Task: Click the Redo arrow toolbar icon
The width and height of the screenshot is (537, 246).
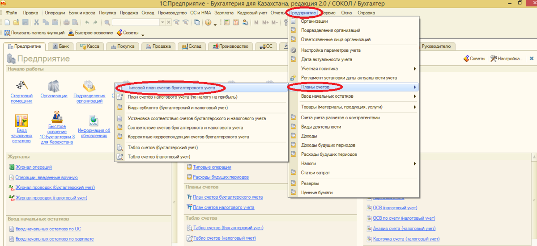Action: coord(95,22)
